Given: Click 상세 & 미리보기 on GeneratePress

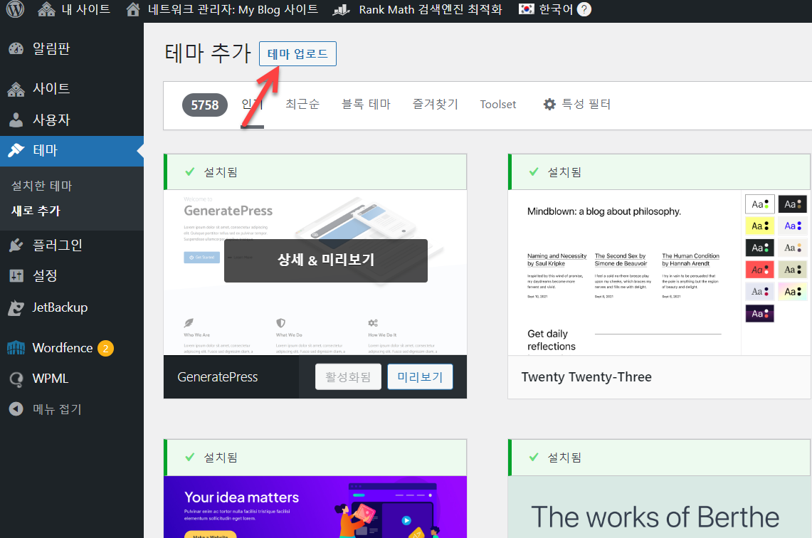Looking at the screenshot, I should (326, 260).
